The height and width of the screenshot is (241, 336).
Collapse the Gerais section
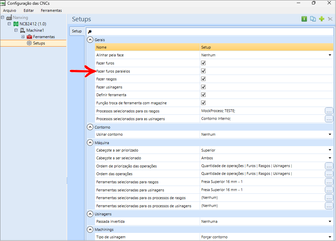coord(90,40)
